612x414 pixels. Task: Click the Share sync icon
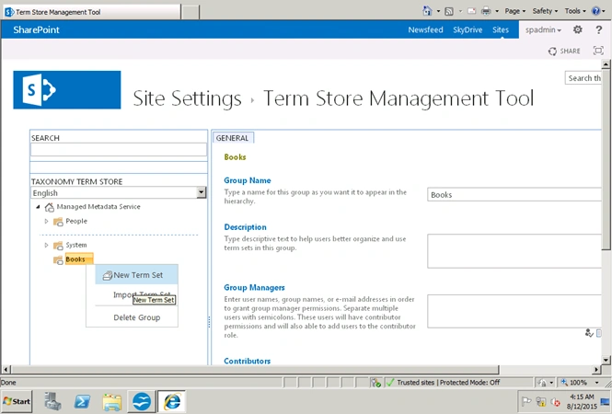552,52
